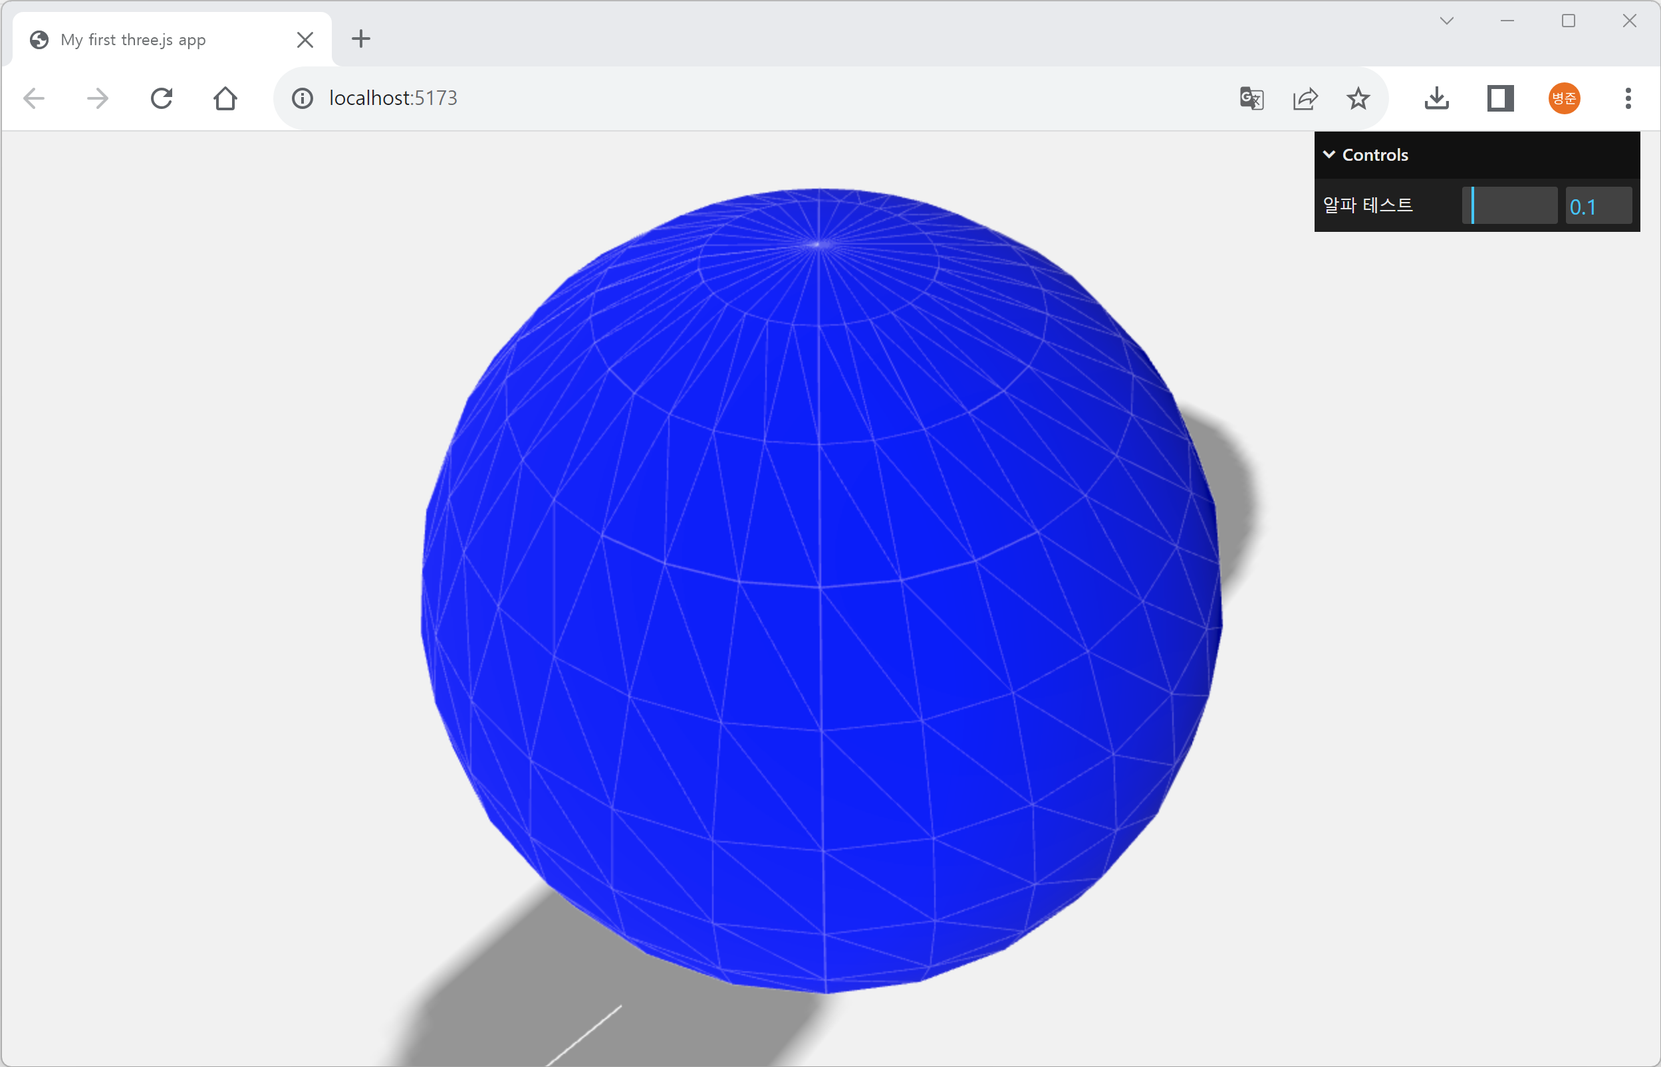Open the tab search dropdown chevron
This screenshot has height=1067, width=1661.
(1447, 21)
